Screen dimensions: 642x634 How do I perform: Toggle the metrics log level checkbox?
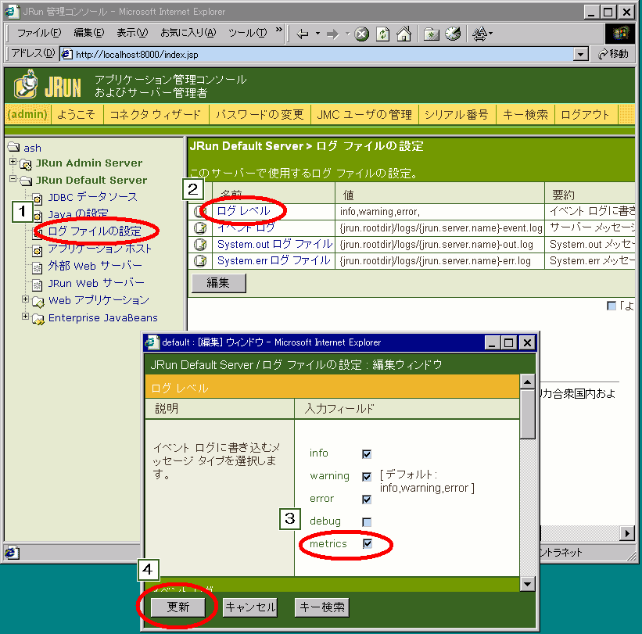(368, 543)
